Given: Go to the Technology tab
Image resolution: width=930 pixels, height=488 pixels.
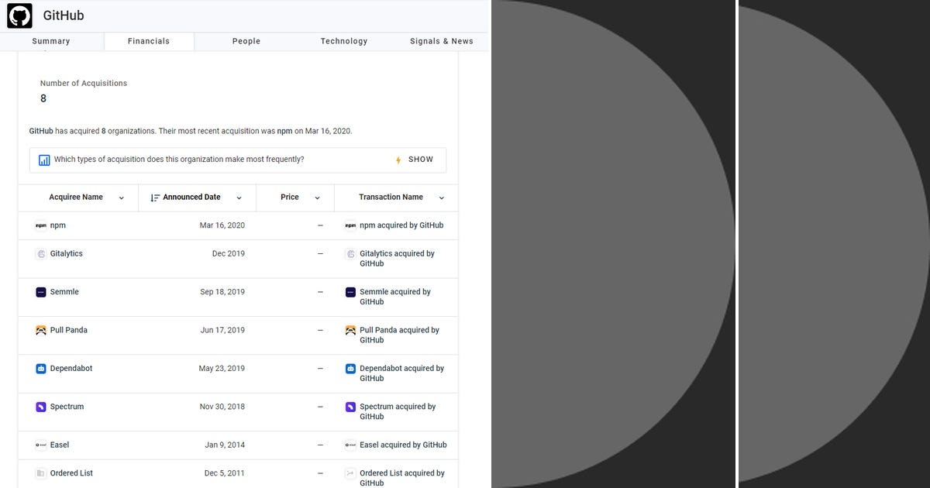Looking at the screenshot, I should 344,41.
